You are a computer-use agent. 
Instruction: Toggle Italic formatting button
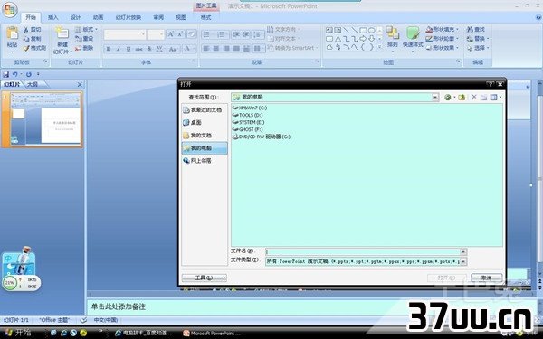(x=119, y=49)
